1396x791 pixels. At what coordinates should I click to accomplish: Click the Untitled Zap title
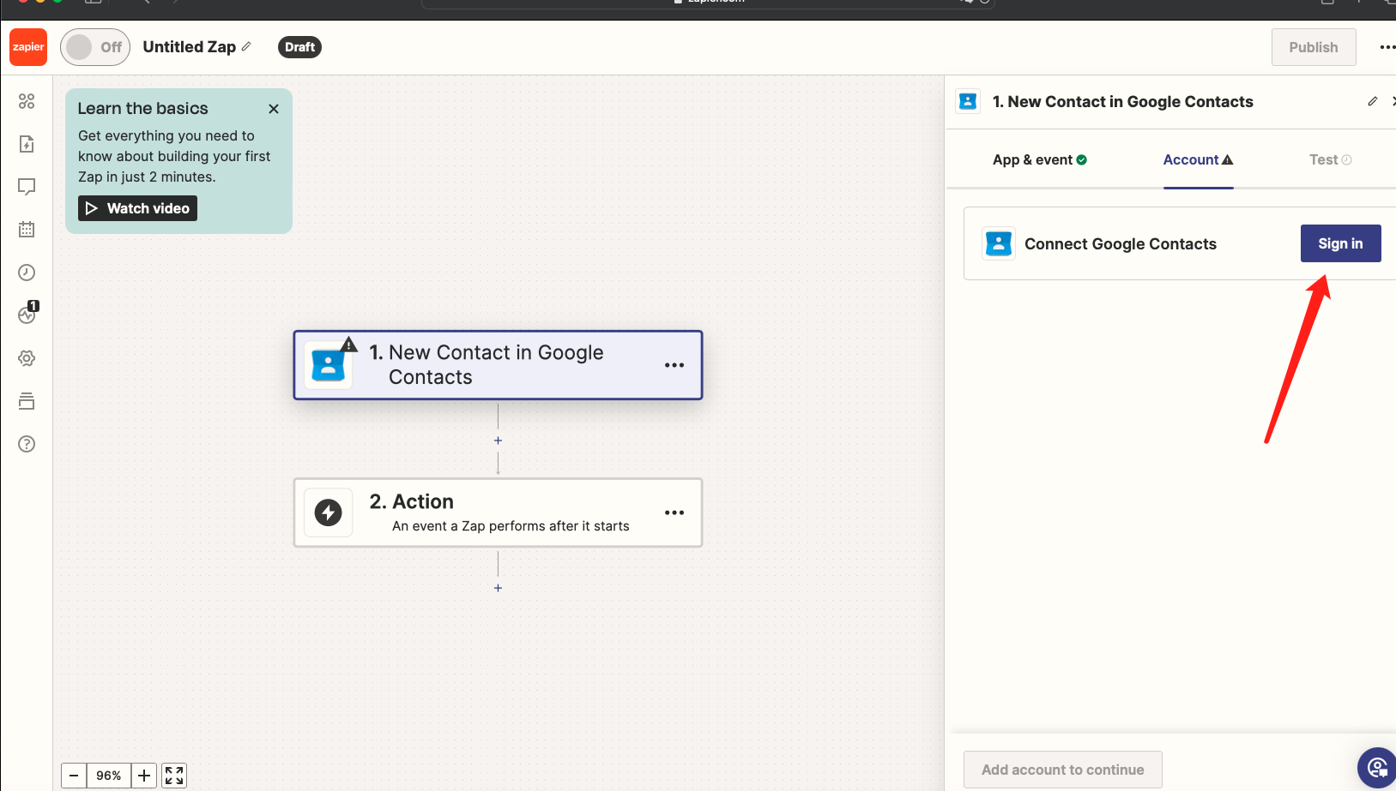pyautogui.click(x=190, y=47)
